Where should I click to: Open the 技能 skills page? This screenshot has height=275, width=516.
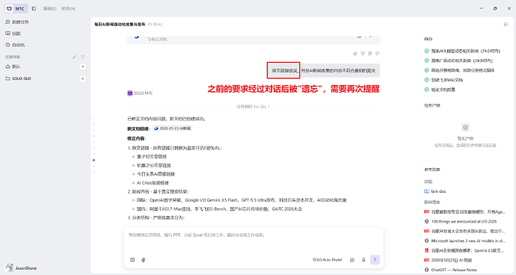tap(13, 34)
